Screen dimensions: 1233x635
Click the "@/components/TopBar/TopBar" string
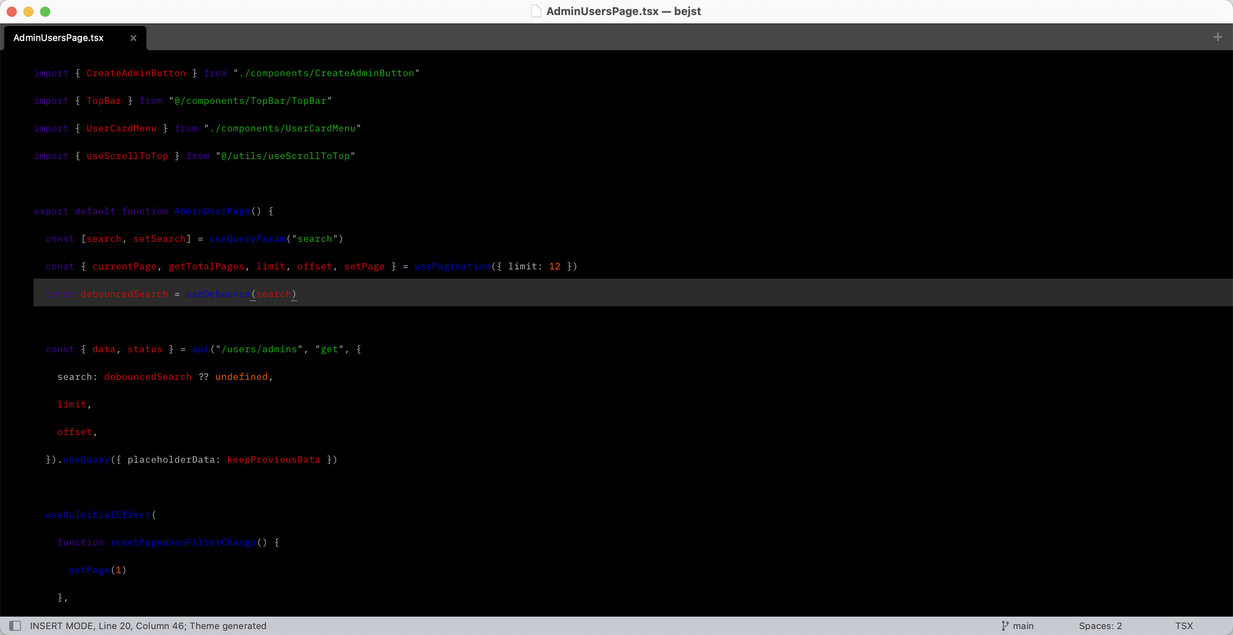click(250, 100)
